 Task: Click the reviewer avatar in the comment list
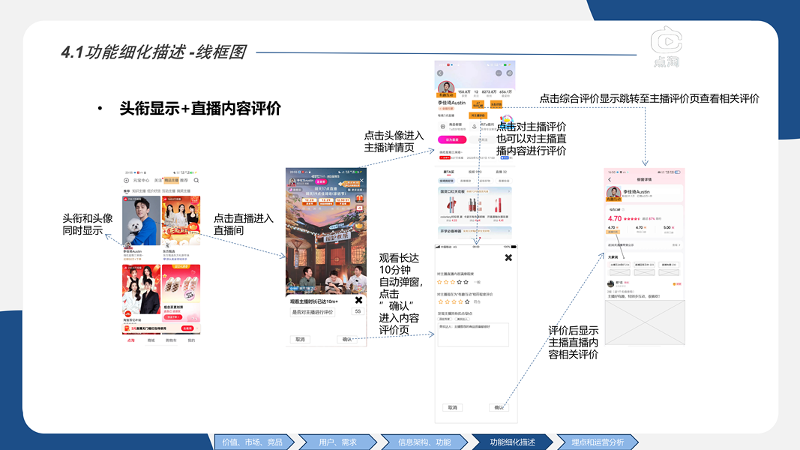611,283
